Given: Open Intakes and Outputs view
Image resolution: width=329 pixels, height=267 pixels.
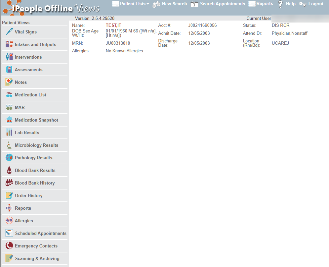Looking at the screenshot, I should click(35, 45).
